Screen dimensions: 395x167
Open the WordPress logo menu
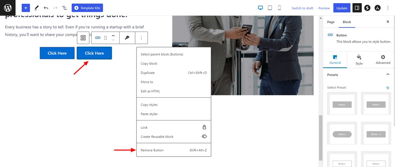click(x=8, y=8)
